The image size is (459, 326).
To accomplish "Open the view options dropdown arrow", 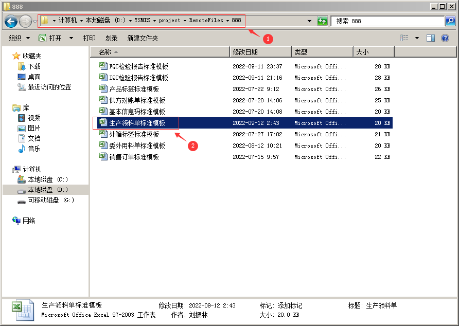I will (417, 38).
